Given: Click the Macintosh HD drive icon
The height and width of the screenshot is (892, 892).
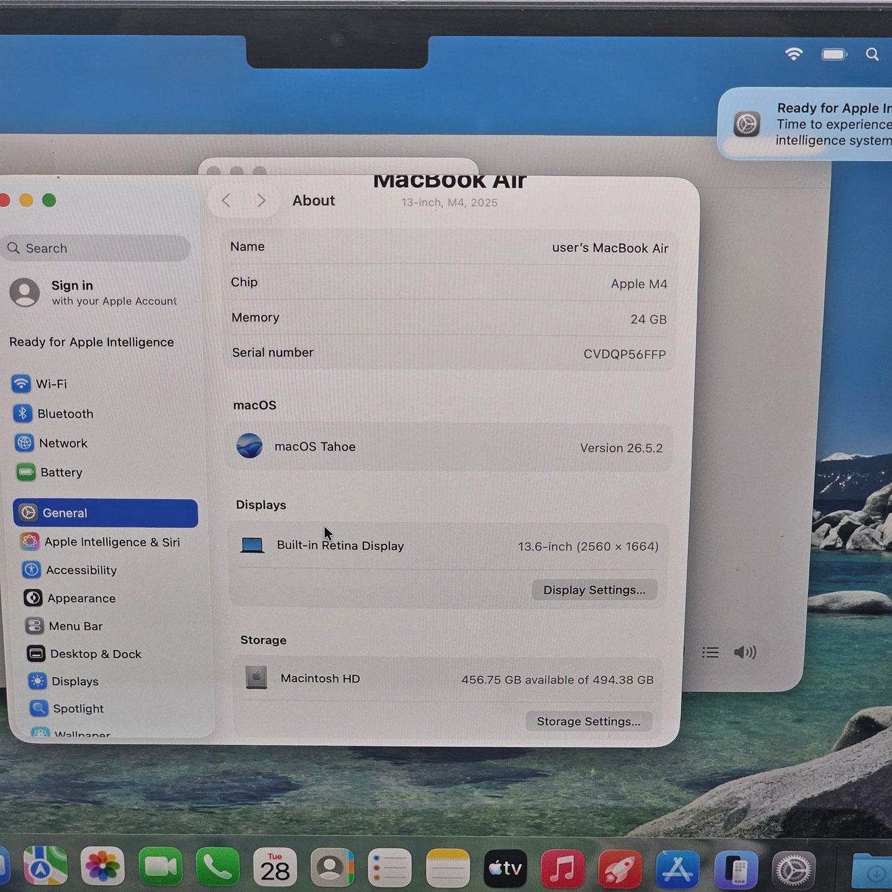Looking at the screenshot, I should pos(256,677).
